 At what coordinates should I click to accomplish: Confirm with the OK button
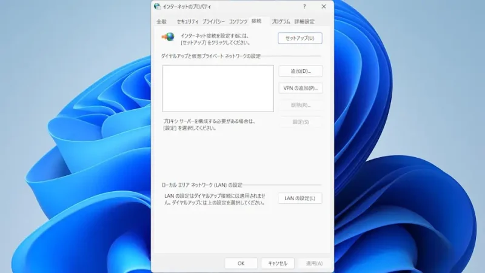click(x=241, y=263)
